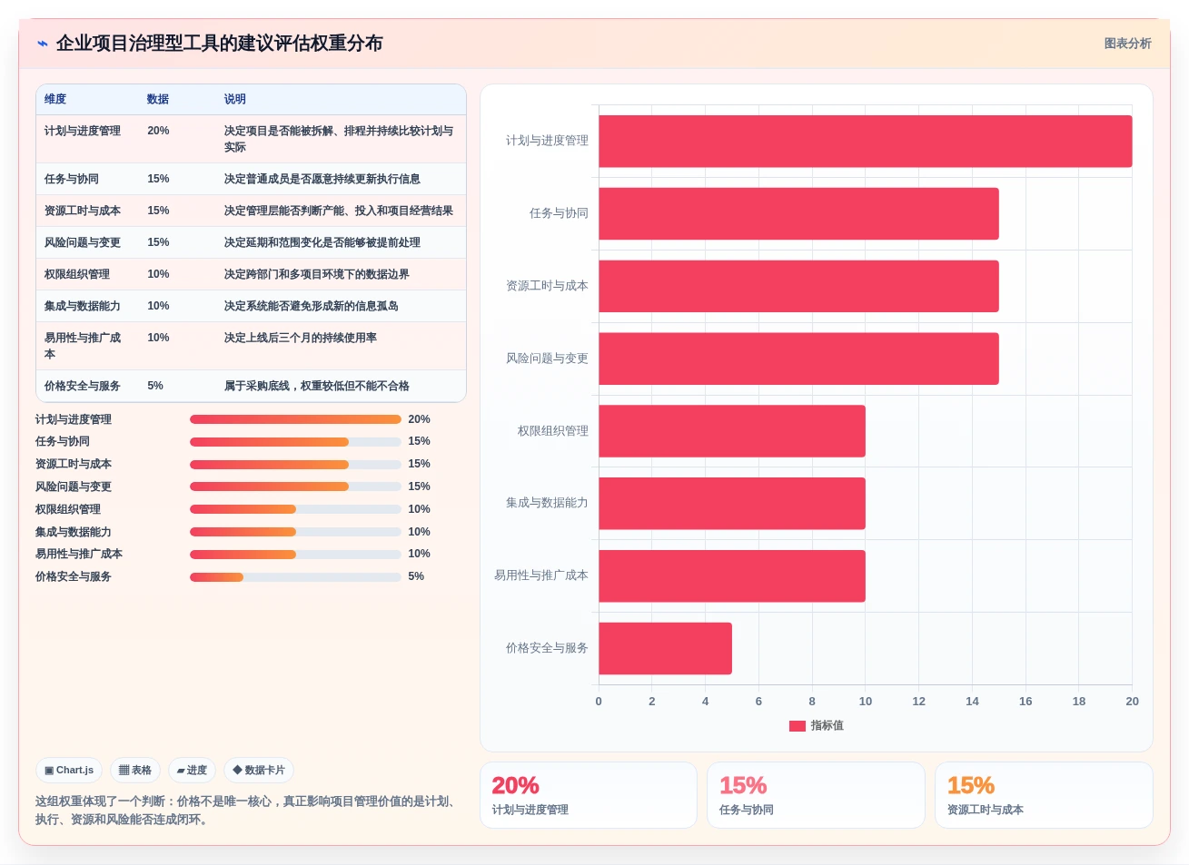1189x865 pixels.
Task: Click the x-axis tick label 20
Action: [x=1132, y=702]
